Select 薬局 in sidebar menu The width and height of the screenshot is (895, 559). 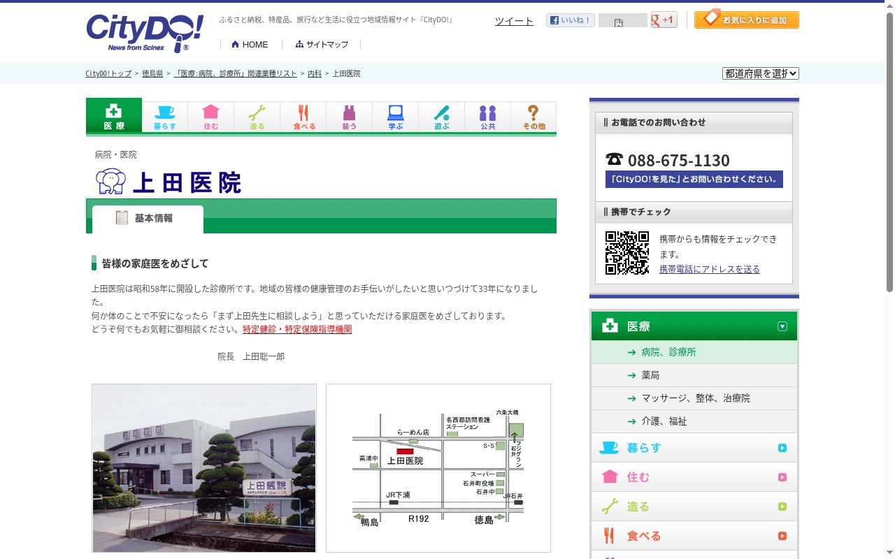(x=694, y=375)
